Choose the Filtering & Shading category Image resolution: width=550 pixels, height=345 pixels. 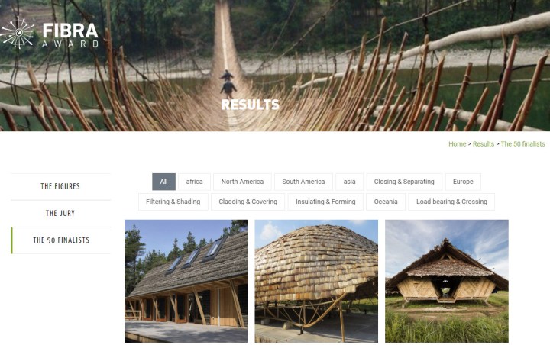[x=173, y=202]
